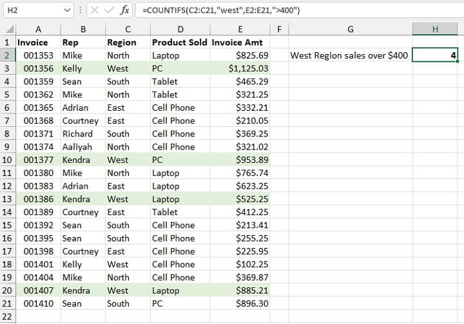Click the West Region sales over $400 cell
The width and height of the screenshot is (464, 324).
click(x=349, y=55)
